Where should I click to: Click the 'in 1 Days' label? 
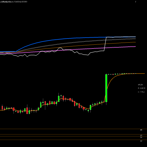tap(141, 92)
